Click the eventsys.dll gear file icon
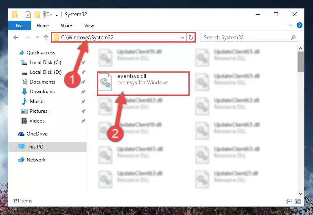The height and width of the screenshot is (215, 313). [x=105, y=82]
